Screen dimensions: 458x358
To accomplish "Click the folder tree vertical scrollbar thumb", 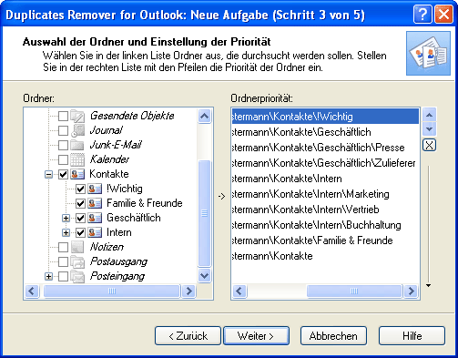I will point(205,213).
